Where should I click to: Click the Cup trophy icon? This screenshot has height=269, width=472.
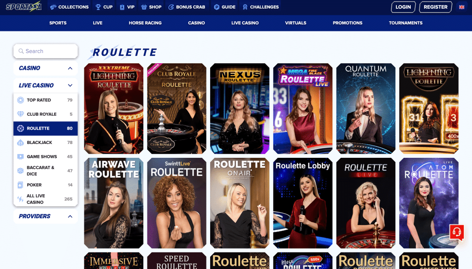(98, 7)
